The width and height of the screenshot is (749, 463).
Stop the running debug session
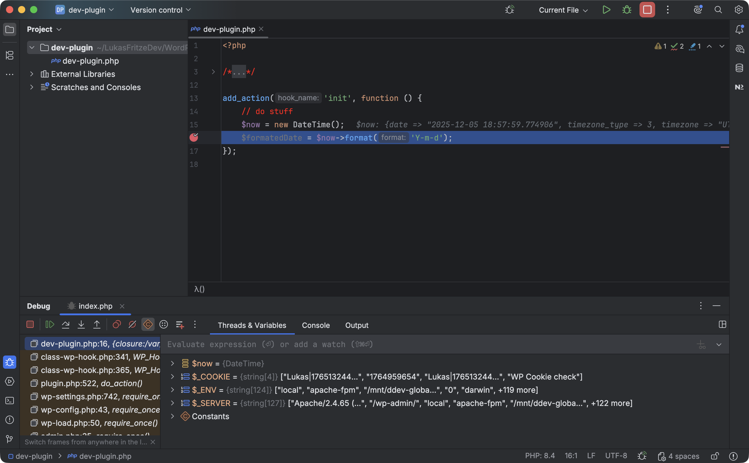[30, 324]
